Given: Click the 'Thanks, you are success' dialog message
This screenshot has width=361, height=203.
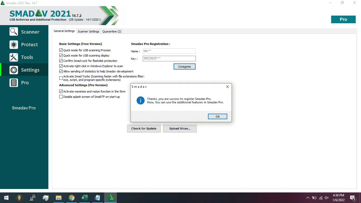Looking at the screenshot, I should click(x=185, y=101).
